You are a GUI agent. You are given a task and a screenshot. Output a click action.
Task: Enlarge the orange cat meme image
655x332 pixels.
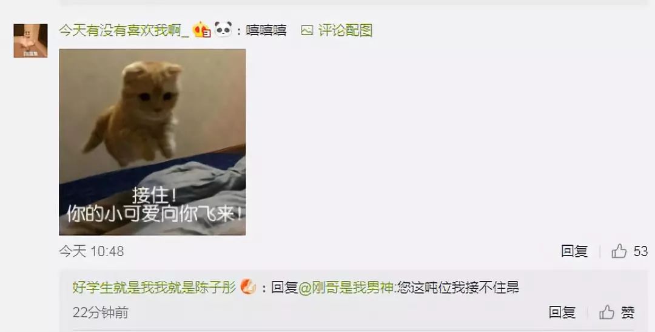pos(152,142)
